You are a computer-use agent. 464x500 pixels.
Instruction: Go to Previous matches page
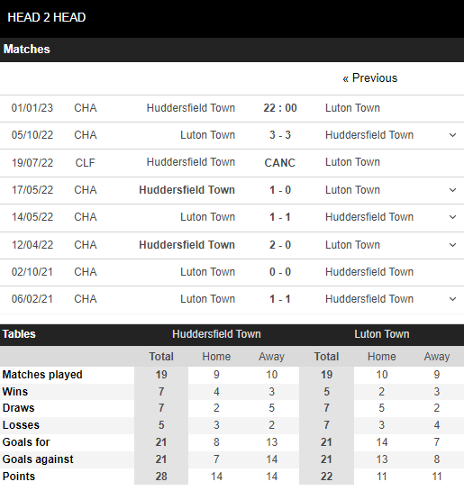370,78
